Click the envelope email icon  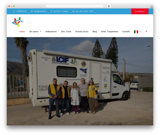[32, 11]
